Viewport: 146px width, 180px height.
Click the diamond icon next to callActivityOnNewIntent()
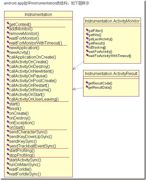[8, 70]
